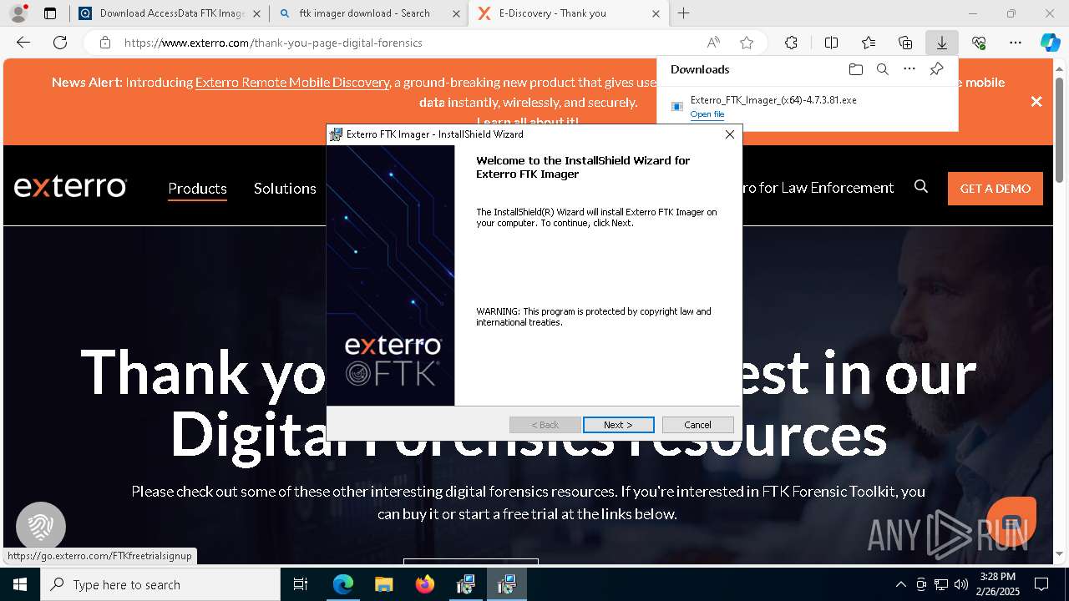The height and width of the screenshot is (601, 1069).
Task: Dismiss the orange news alert banner
Action: pos(1036,101)
